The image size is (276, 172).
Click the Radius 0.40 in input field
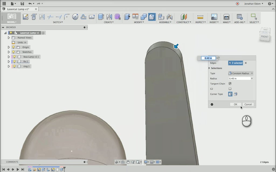240,78
